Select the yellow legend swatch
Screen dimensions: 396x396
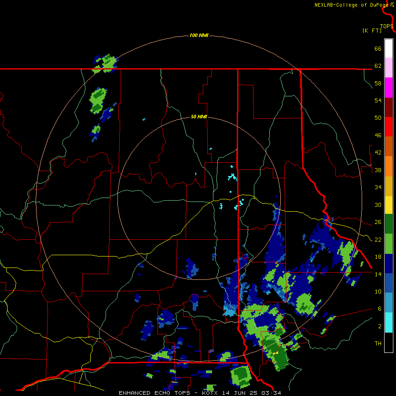tap(389, 205)
